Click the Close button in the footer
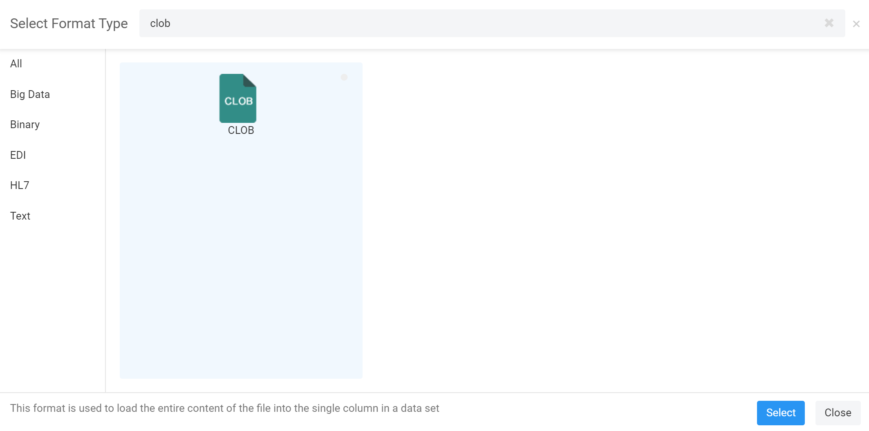Screen dimensions: 869x431 [838, 413]
